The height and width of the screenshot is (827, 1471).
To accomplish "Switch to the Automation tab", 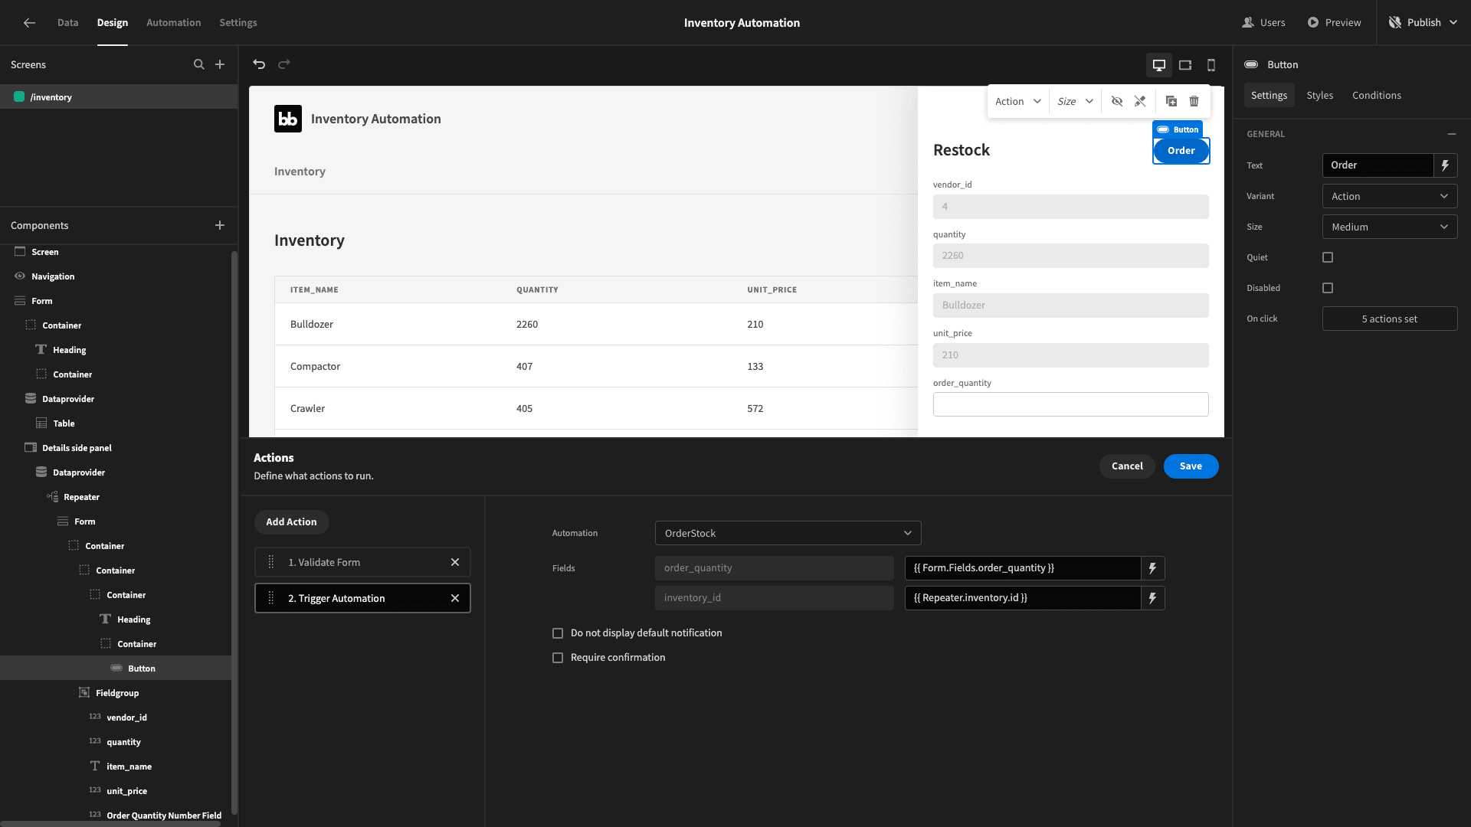I will point(173,23).
